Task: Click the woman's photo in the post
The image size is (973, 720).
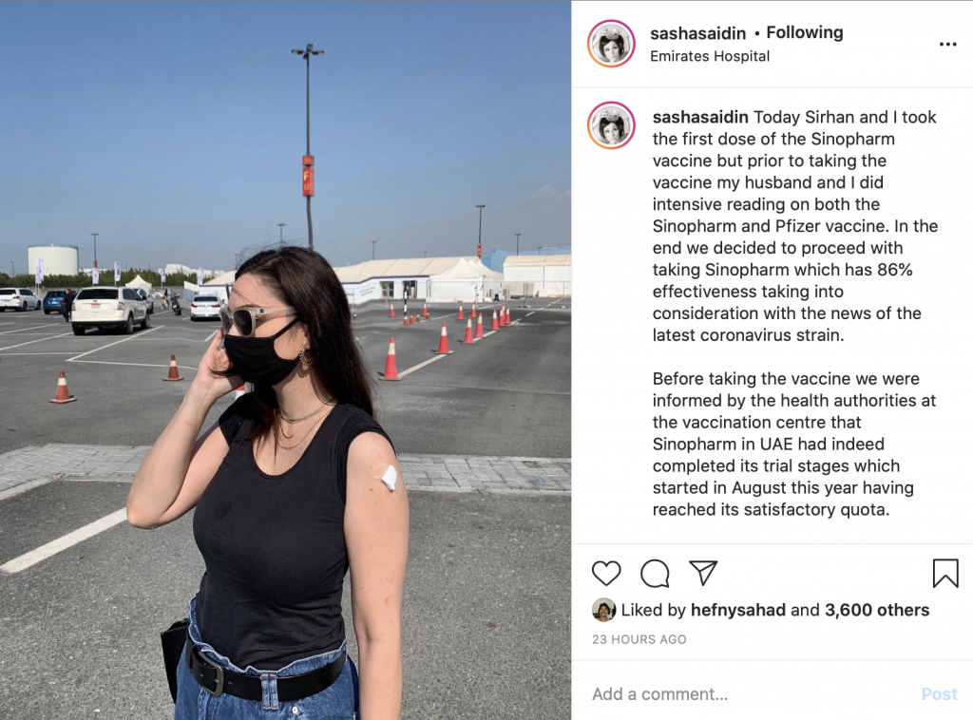Action: tap(285, 360)
